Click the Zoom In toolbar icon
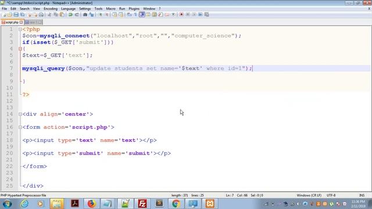372x209 pixels. click(x=101, y=15)
